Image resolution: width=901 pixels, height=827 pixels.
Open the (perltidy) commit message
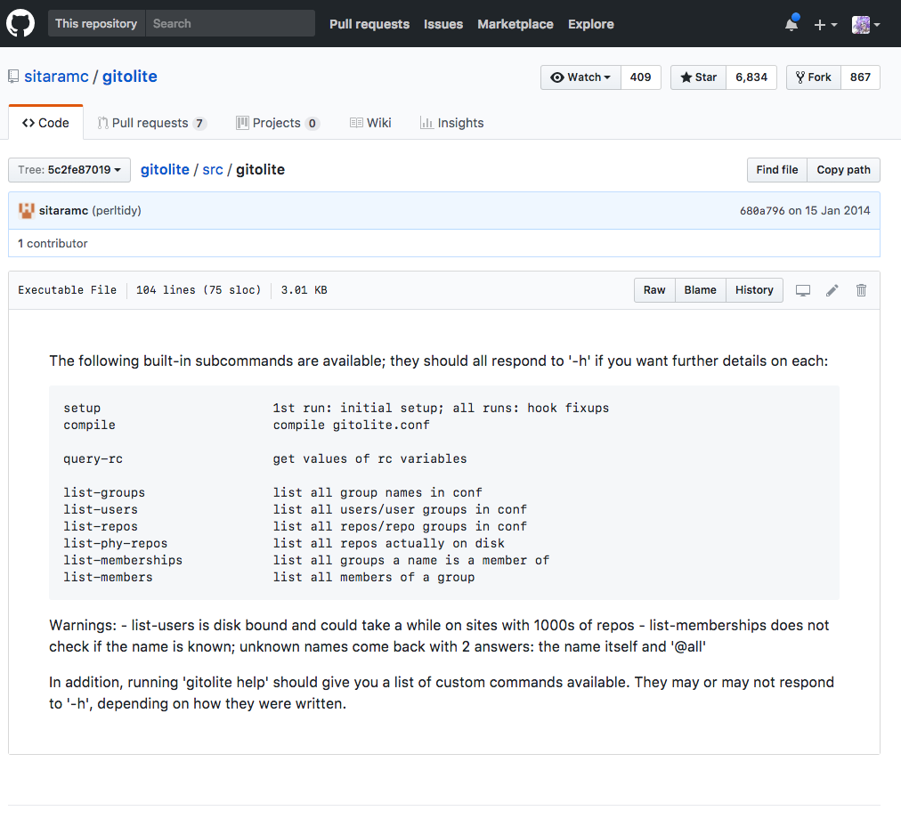117,210
